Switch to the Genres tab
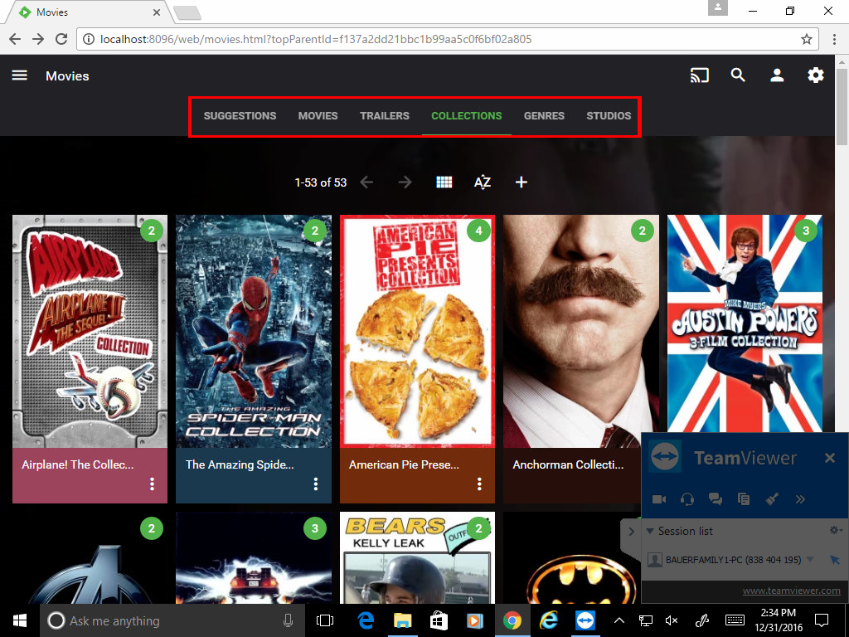 tap(544, 116)
